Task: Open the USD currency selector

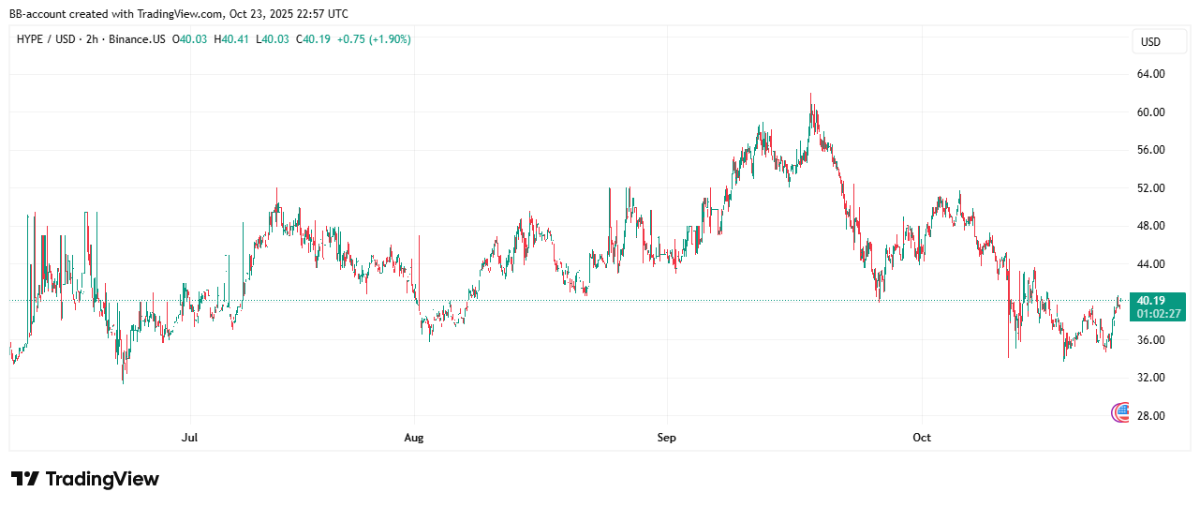Action: [1149, 42]
